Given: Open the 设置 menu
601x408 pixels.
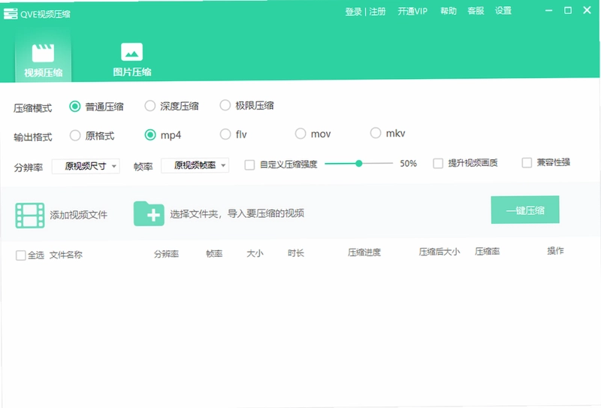Looking at the screenshot, I should 503,11.
